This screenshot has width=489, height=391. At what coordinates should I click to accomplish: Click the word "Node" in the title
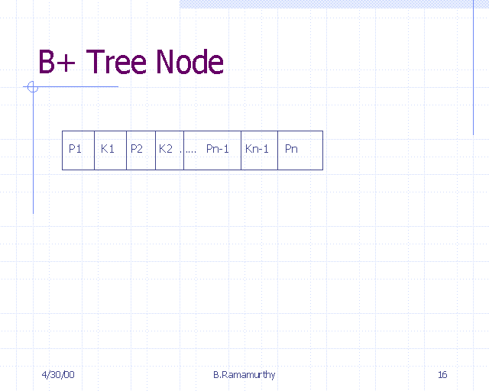191,62
